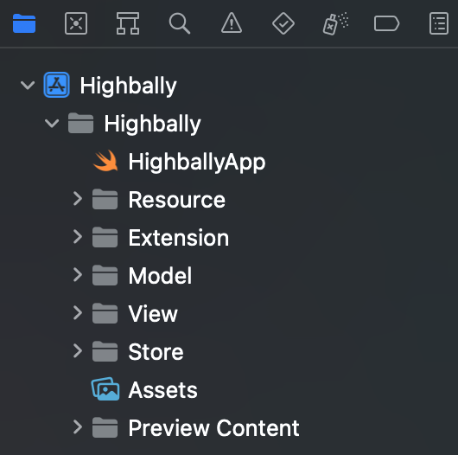This screenshot has height=455, width=458.
Task: Expand the Extension folder chevron
Action: click(x=78, y=237)
